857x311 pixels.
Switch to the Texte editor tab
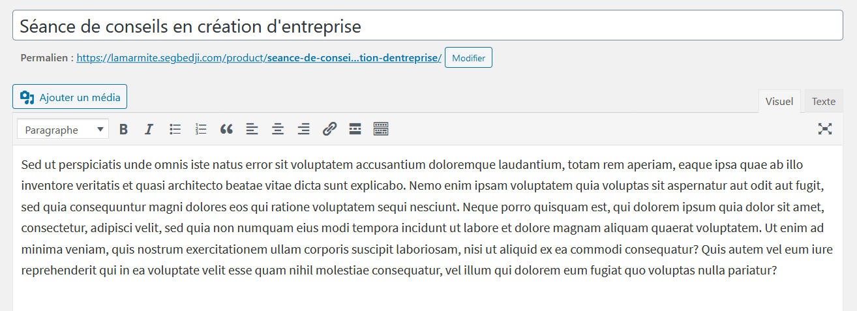[x=824, y=102]
